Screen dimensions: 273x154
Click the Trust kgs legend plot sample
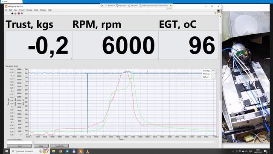[x=213, y=71]
